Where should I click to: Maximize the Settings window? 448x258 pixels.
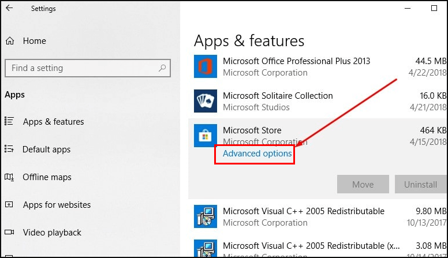434,8
